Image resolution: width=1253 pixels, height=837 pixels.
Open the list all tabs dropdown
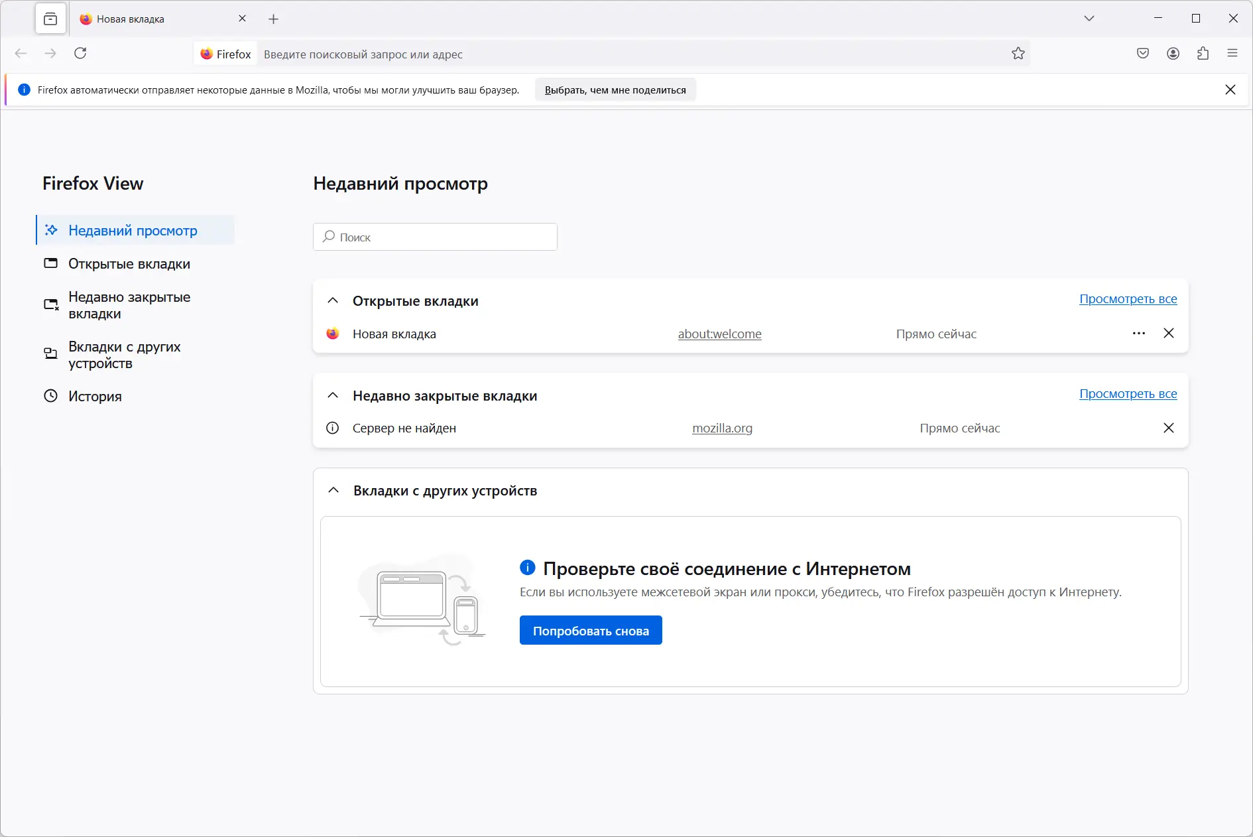coord(1089,19)
